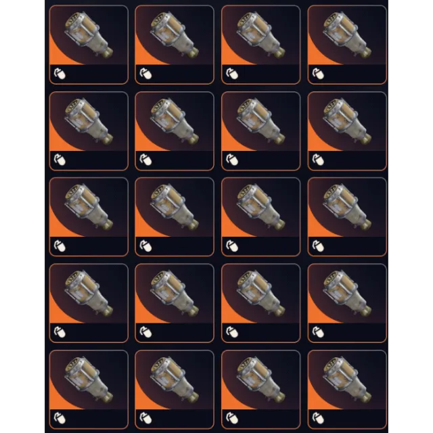Select canister item in third row, second card
Viewport: 433px width, 433px height.
[x=175, y=207]
